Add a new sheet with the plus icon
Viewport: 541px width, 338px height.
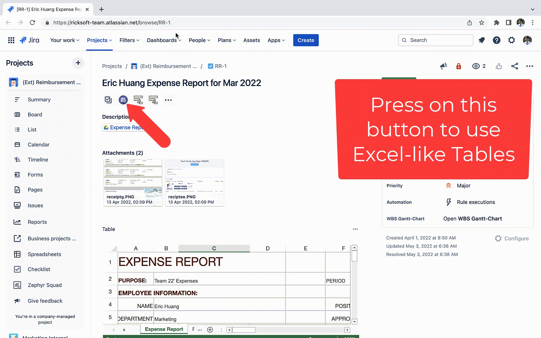210,330
